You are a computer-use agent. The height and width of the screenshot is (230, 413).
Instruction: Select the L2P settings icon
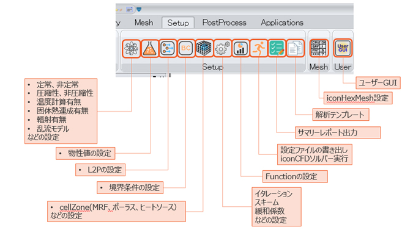coord(168,49)
